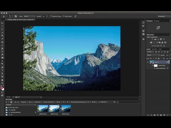Select the Eyedropper tool
Screen dimensions: 171x128
click(2, 39)
